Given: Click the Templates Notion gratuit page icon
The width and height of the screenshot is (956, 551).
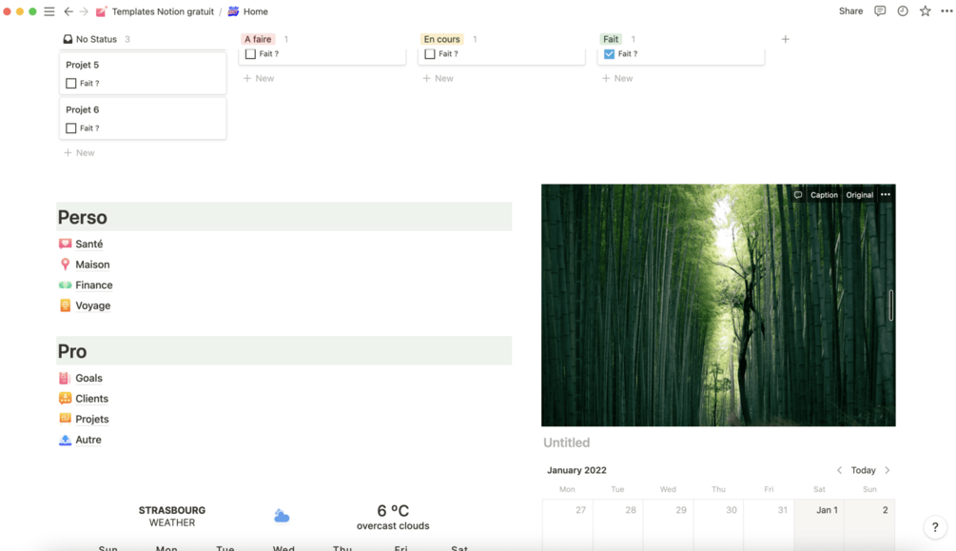Looking at the screenshot, I should (101, 11).
